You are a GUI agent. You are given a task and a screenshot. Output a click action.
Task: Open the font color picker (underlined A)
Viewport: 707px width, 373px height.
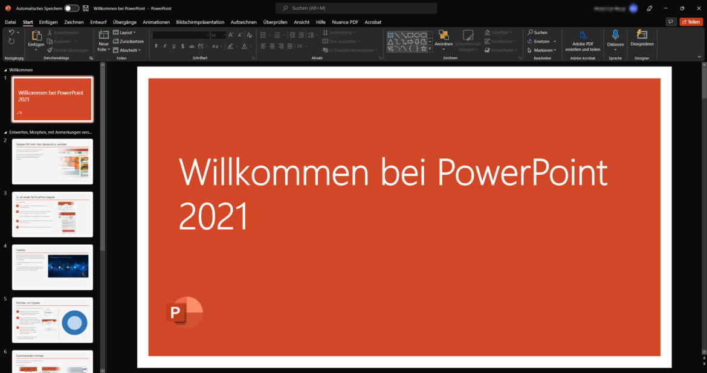click(245, 46)
